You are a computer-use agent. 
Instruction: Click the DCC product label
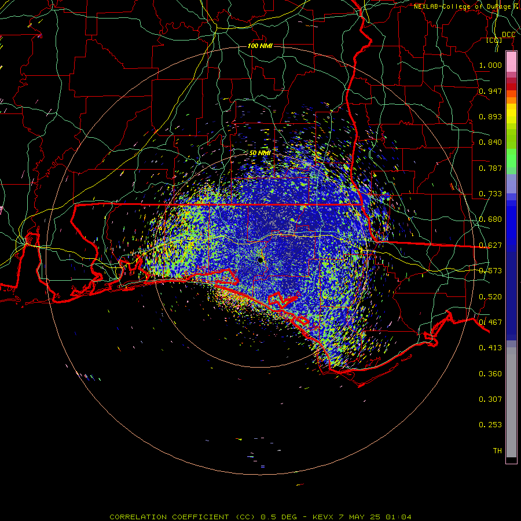tap(508, 35)
